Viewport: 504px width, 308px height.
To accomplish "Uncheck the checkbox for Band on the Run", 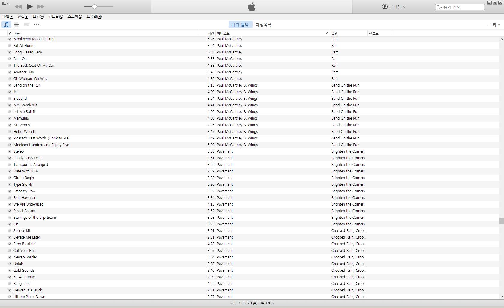I will click(10, 85).
